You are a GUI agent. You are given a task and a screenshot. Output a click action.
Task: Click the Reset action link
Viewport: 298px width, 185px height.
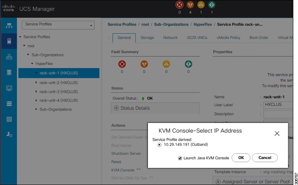(x=116, y=162)
